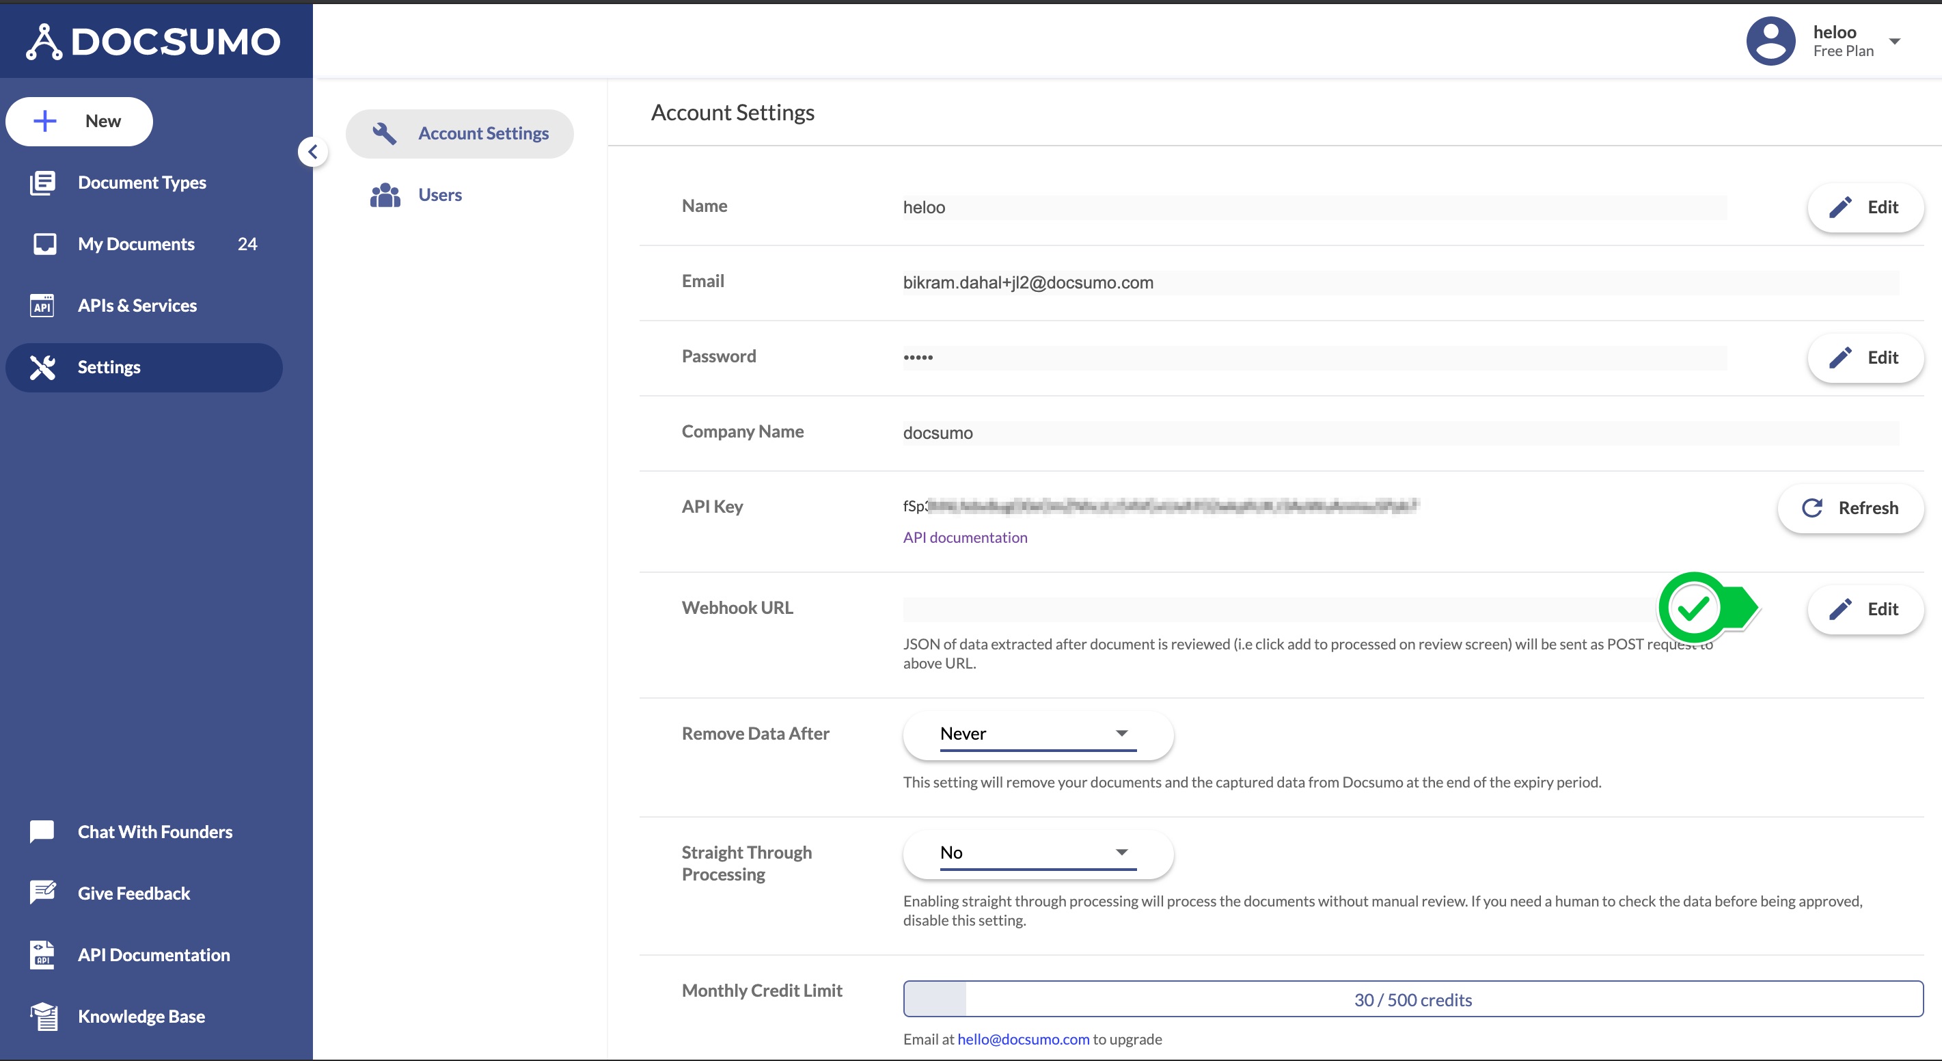Click the plus icon on New button
Image resolution: width=1942 pixels, height=1061 pixels.
45,122
